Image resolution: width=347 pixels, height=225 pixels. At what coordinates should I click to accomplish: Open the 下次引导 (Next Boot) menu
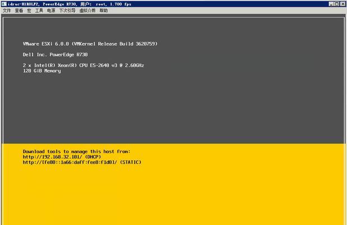tap(67, 11)
